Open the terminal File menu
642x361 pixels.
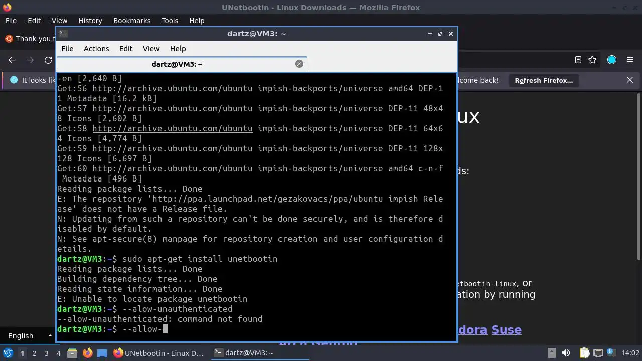tap(67, 49)
